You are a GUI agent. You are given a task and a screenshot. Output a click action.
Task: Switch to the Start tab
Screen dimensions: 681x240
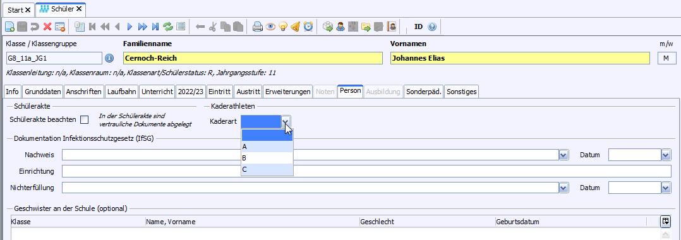point(19,9)
